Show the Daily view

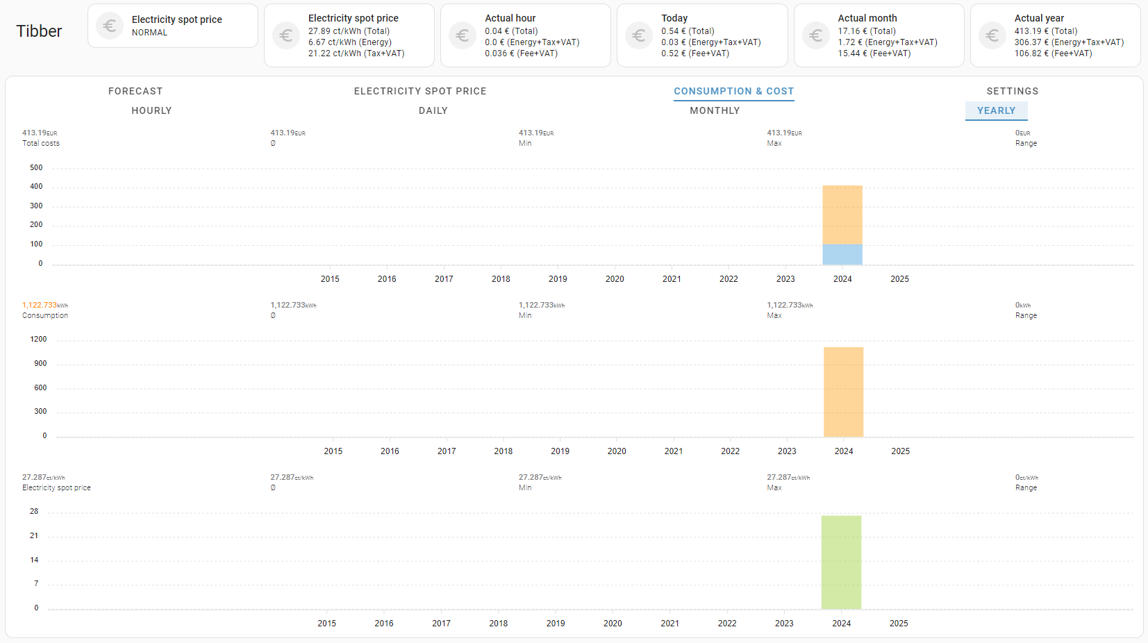(x=433, y=110)
